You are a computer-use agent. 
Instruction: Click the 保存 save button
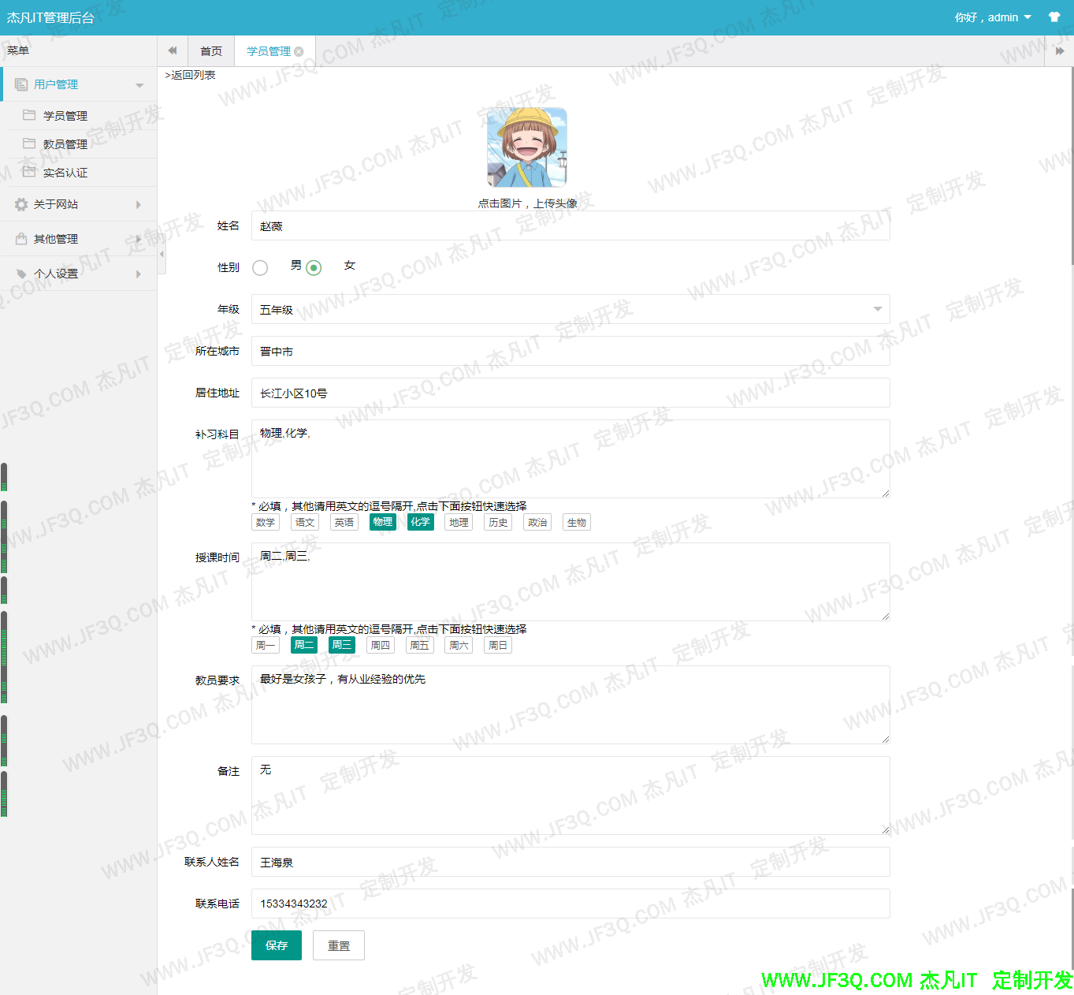point(276,945)
